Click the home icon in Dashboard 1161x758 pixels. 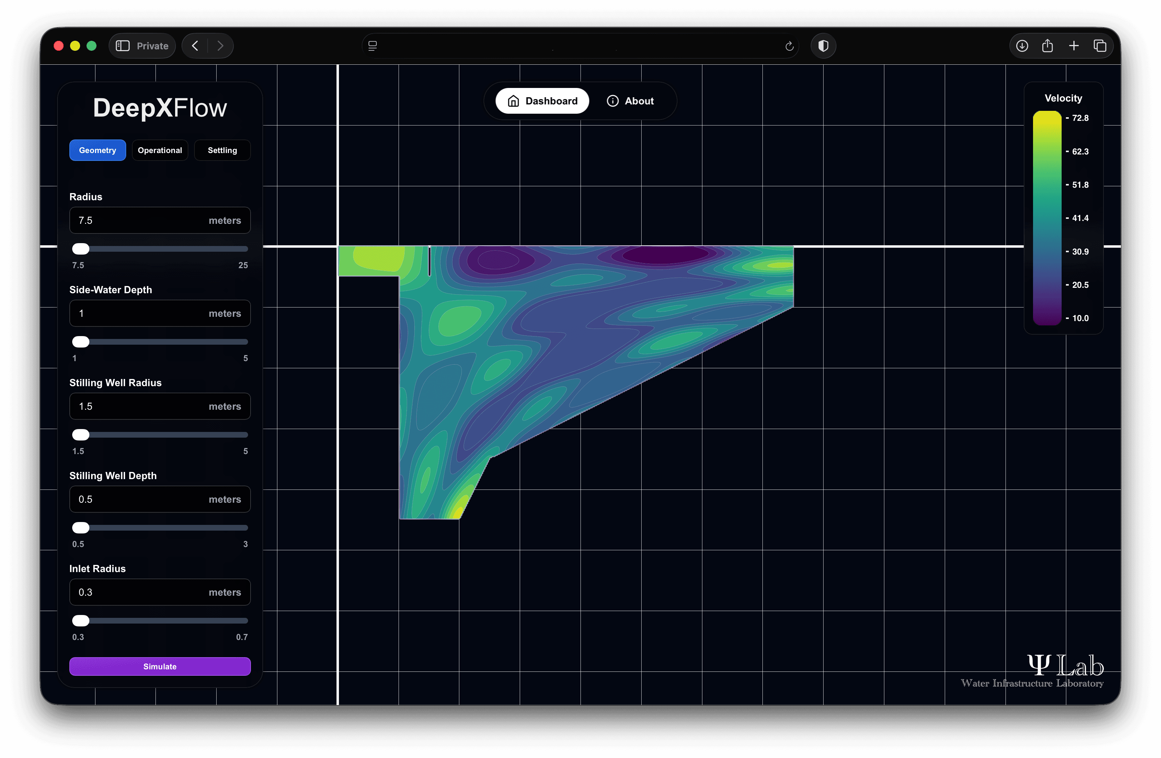[x=513, y=101]
